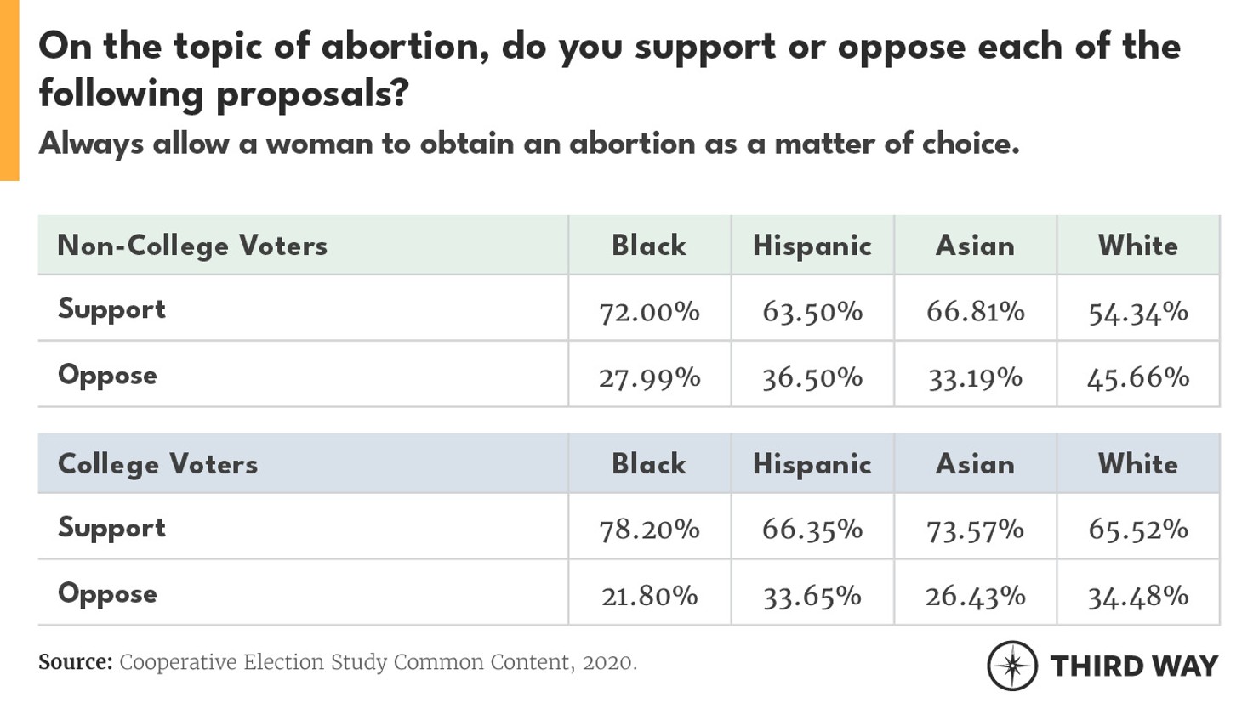Viewport: 1259px width, 714px height.
Task: Click the 72.00% Non-College Black support cell
Action: tap(649, 312)
